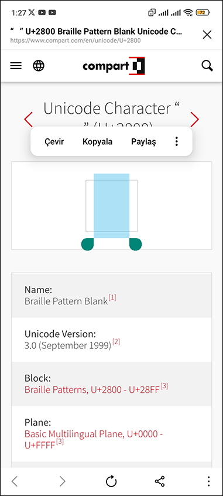Image resolution: width=223 pixels, height=496 pixels.
Task: Expand more options in selection popup
Action: [177, 141]
